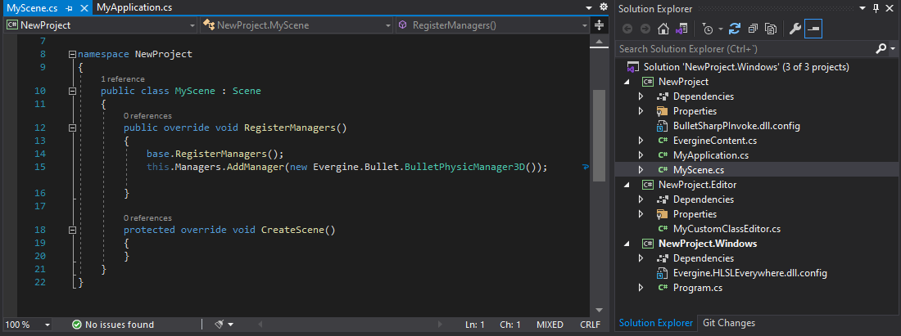Switch between solutions and folder views
901x336 pixels.
pos(681,29)
